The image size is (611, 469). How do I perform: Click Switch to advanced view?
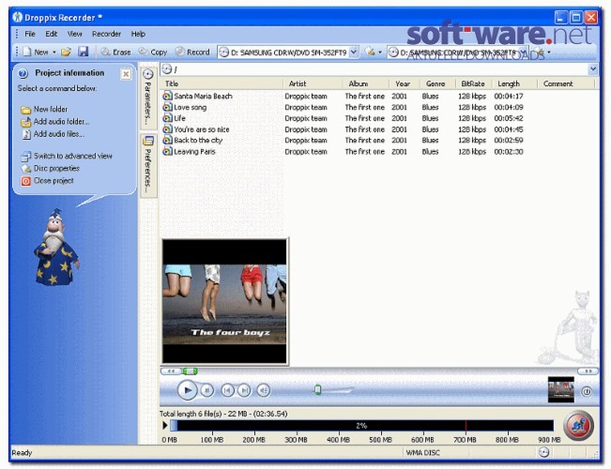[x=67, y=156]
